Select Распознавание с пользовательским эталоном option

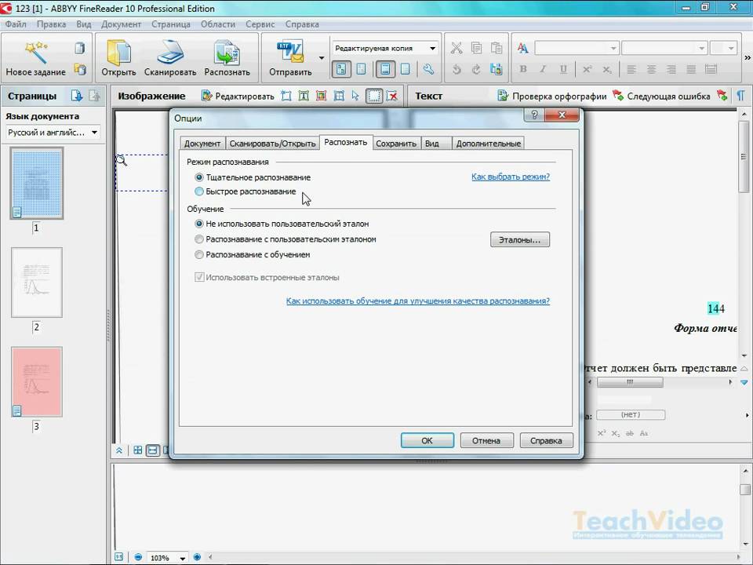point(198,239)
